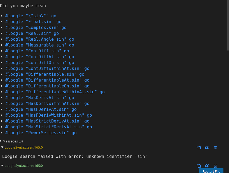Click clipboard arrows icon on green LoogleSyntax message

coord(215,166)
